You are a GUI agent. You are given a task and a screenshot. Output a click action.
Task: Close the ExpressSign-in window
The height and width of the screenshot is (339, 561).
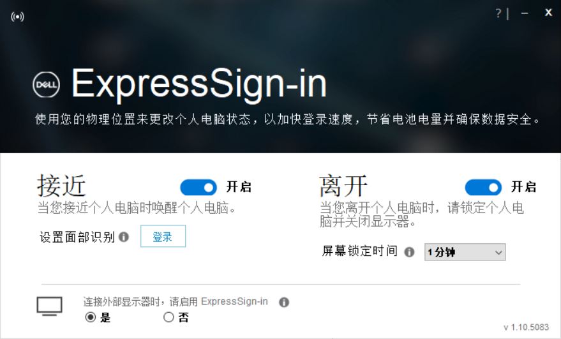(x=548, y=13)
